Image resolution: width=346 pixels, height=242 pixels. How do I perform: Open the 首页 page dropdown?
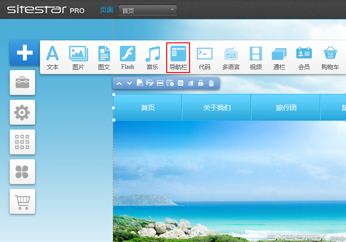click(148, 10)
